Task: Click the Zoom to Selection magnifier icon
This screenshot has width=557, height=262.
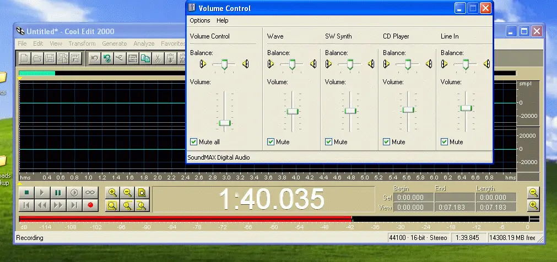Action: click(112, 205)
